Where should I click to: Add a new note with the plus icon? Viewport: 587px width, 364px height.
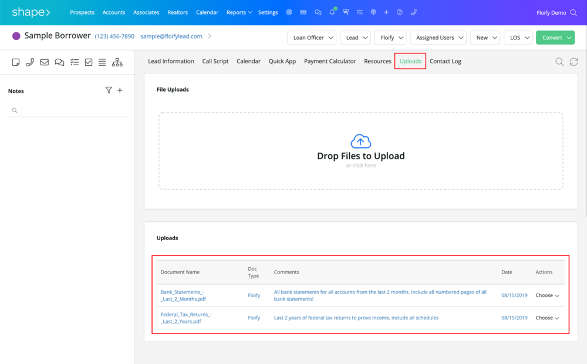(x=120, y=90)
